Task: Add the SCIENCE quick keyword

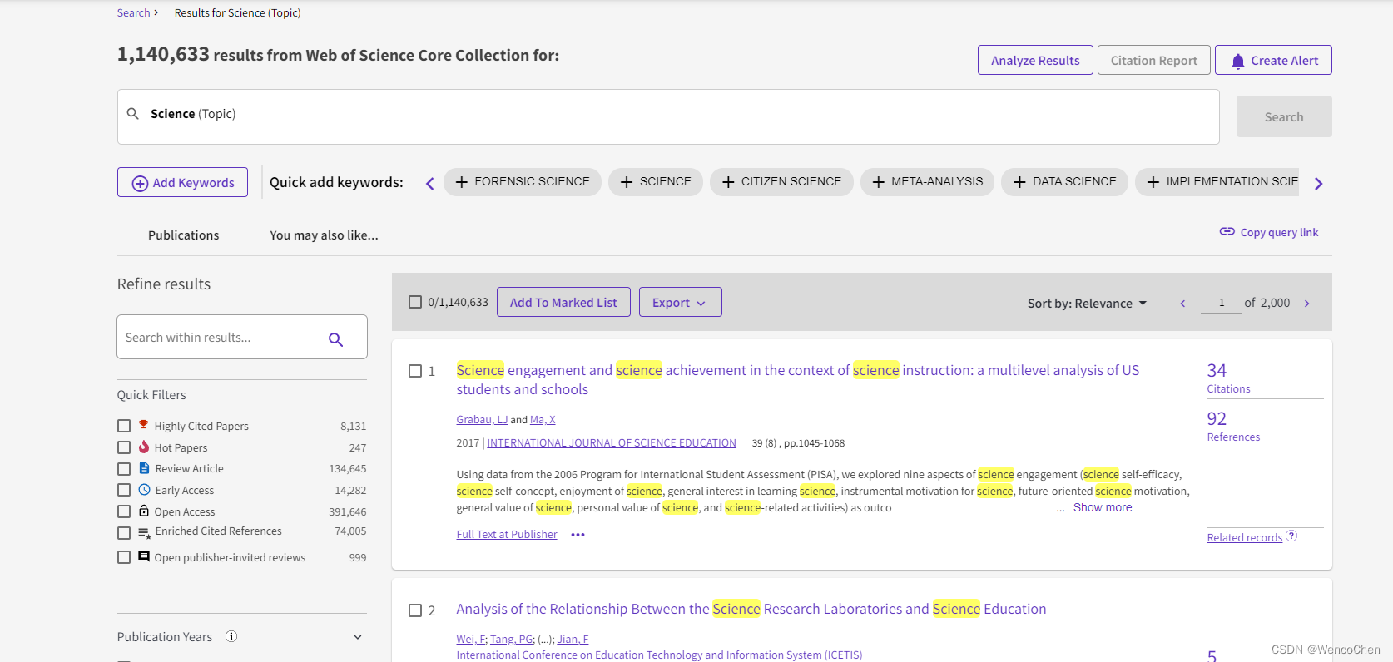Action: (x=655, y=181)
